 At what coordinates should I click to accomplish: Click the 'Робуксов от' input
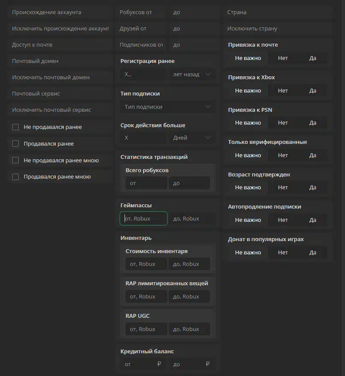tap(142, 12)
